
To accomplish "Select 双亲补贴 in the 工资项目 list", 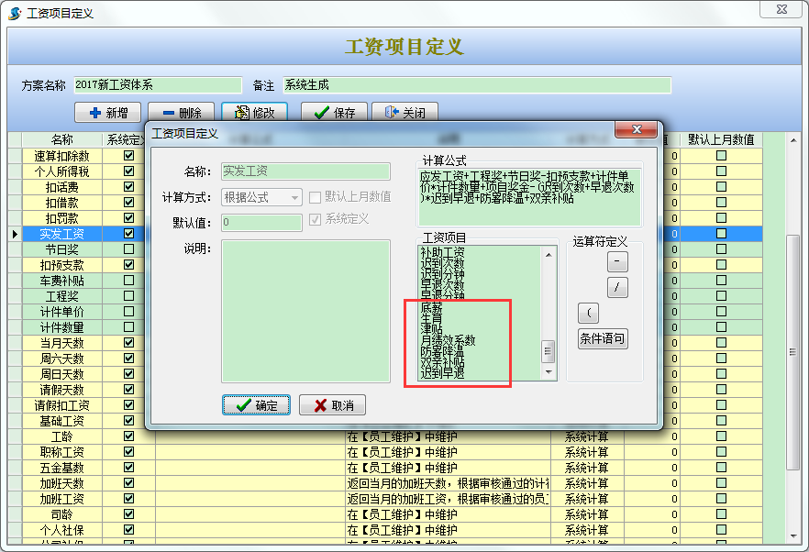I will [x=443, y=361].
